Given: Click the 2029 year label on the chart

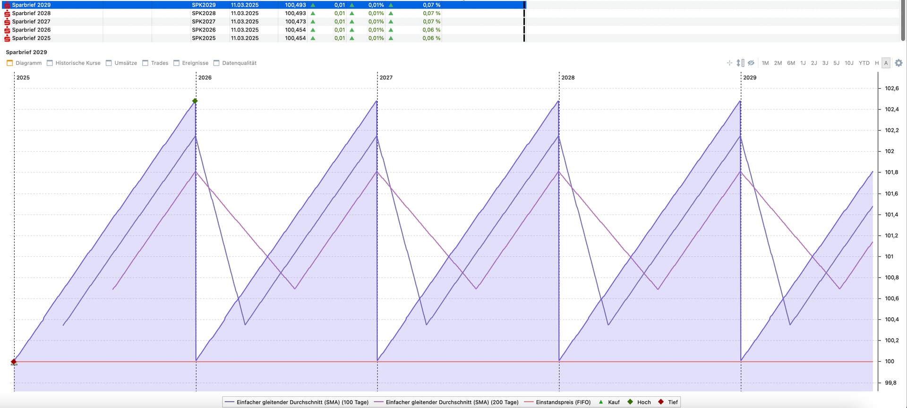Looking at the screenshot, I should tap(750, 77).
